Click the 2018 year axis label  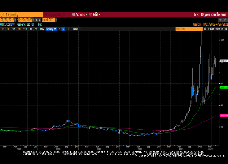[x=58, y=149]
